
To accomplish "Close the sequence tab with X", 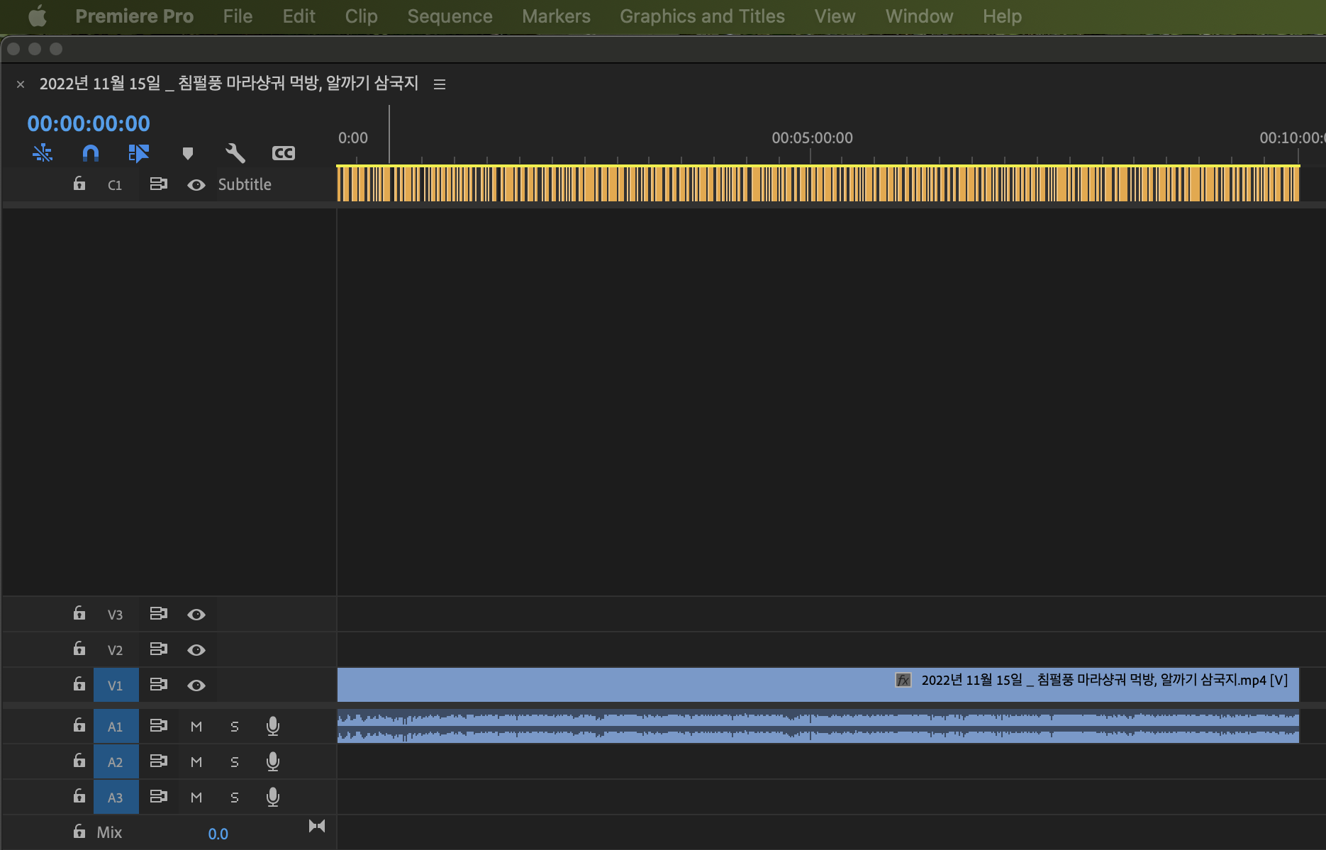I will (21, 84).
